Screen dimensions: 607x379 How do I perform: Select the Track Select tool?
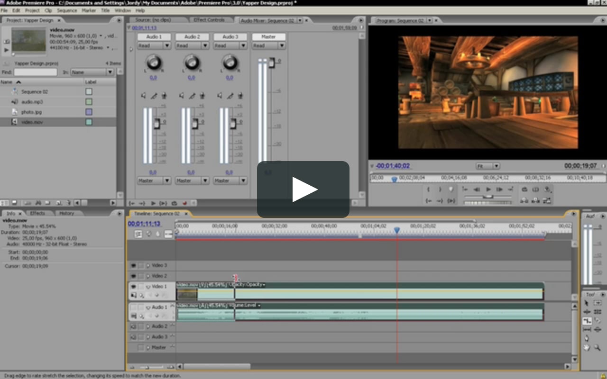point(598,303)
